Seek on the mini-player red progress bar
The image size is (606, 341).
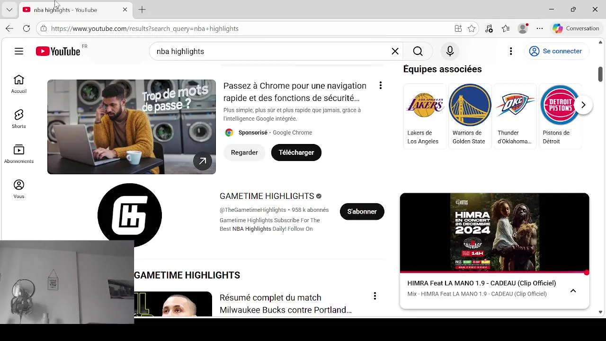point(494,273)
